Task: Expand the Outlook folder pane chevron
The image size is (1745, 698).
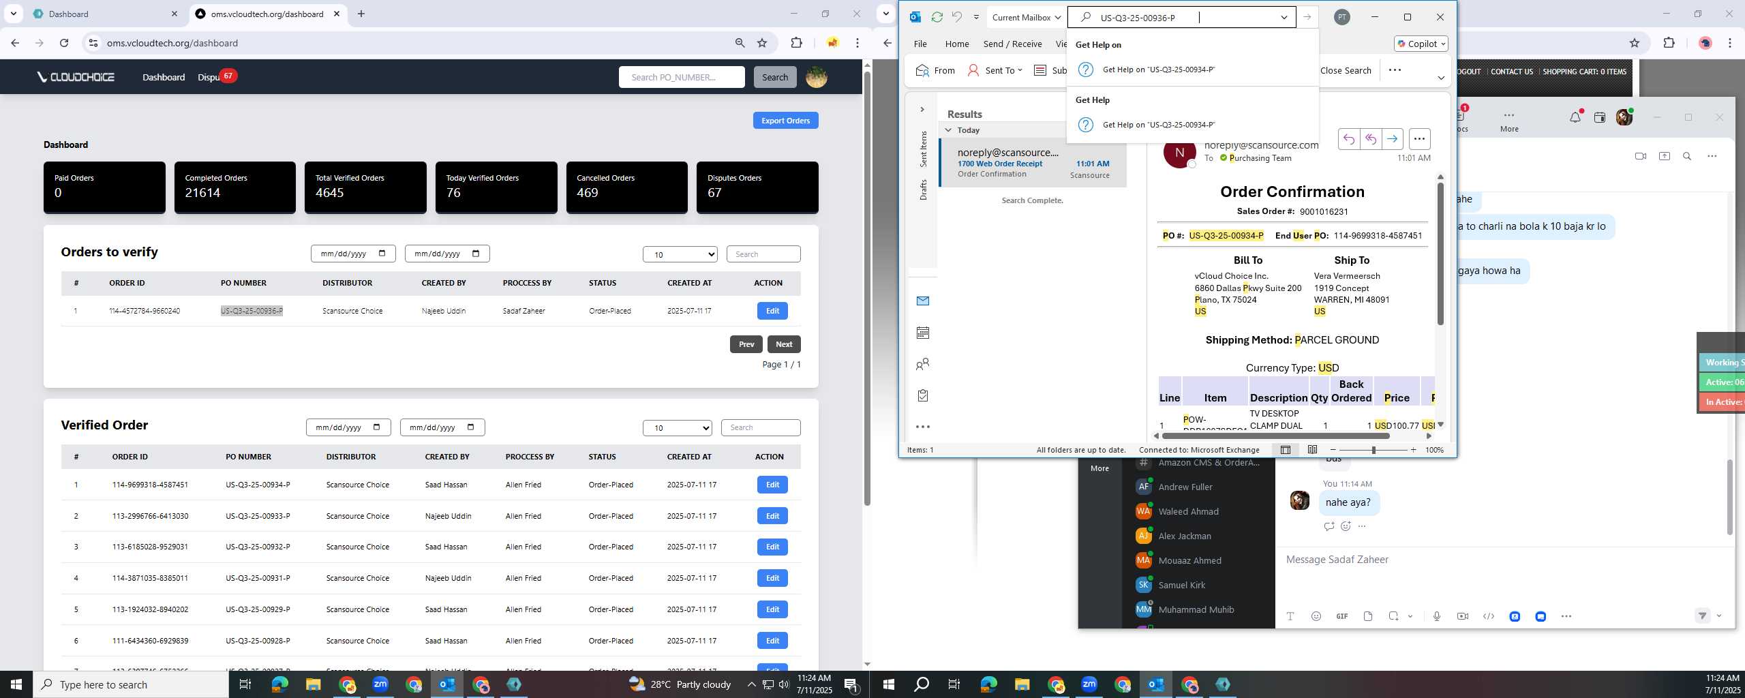Action: [x=922, y=109]
